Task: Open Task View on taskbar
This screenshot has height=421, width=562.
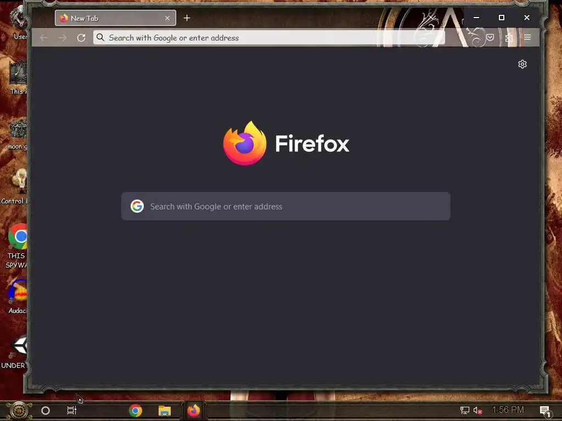Action: pyautogui.click(x=72, y=411)
